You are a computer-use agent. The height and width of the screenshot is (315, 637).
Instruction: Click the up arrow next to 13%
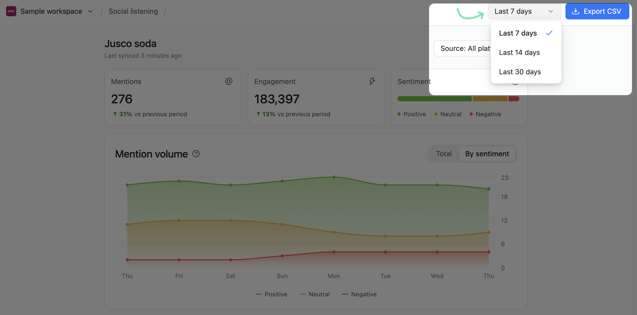pyautogui.click(x=258, y=114)
